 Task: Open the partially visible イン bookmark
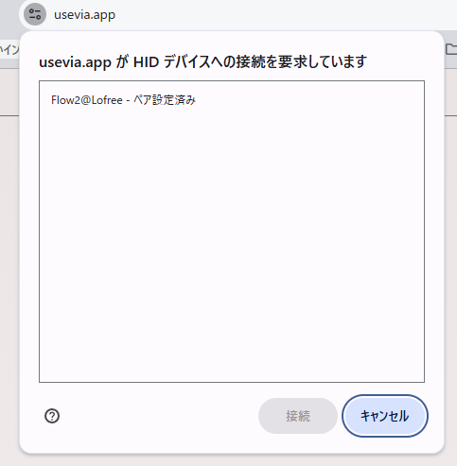point(9,49)
